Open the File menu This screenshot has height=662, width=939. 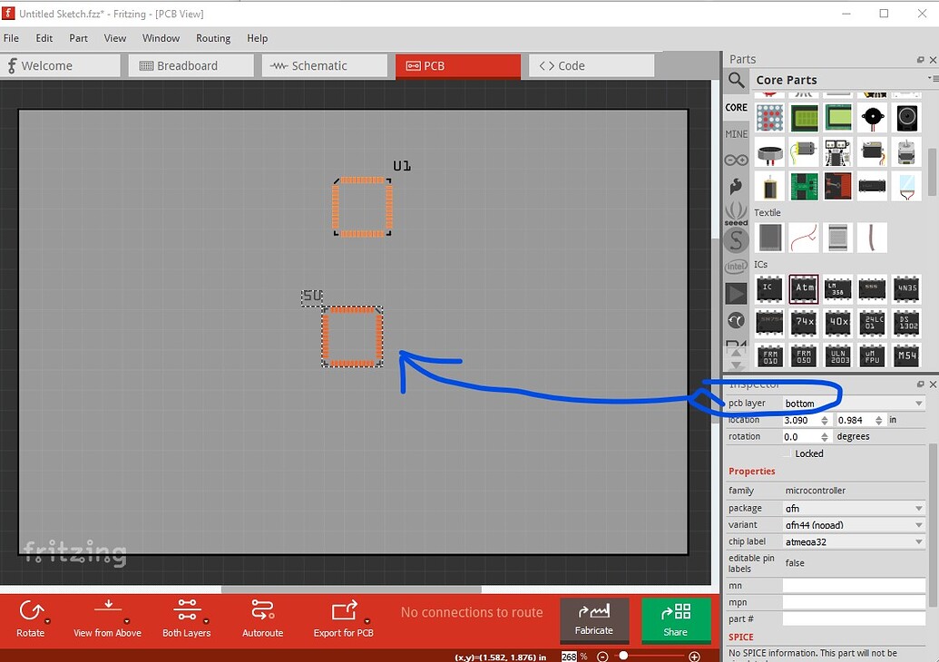(11, 38)
